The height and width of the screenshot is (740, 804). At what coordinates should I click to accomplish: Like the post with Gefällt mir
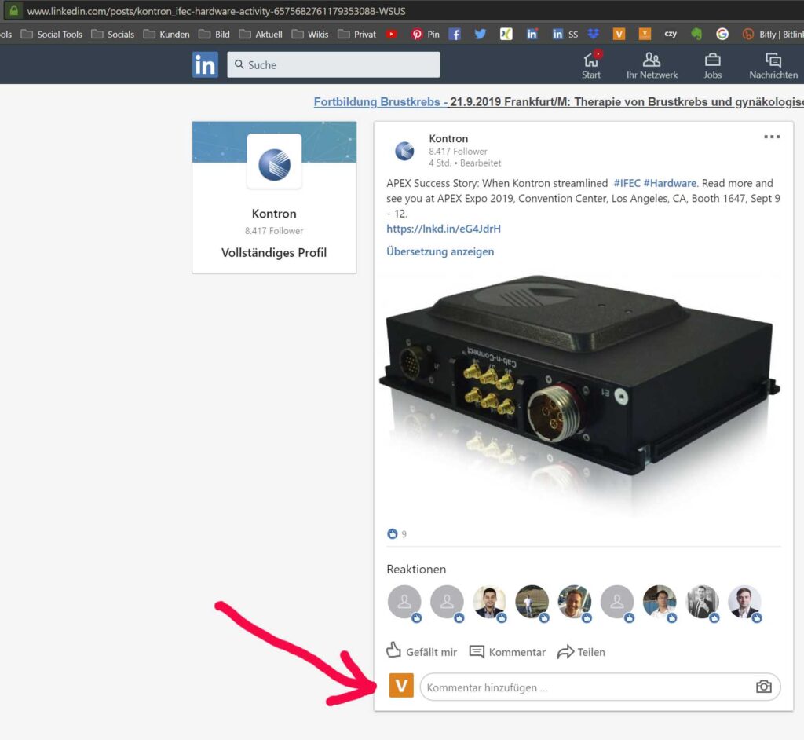[x=422, y=651]
